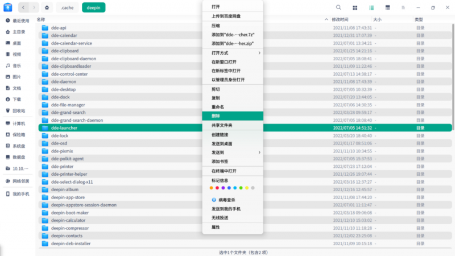Add to the .zip archive
This screenshot has height=256, width=455.
tap(233, 44)
